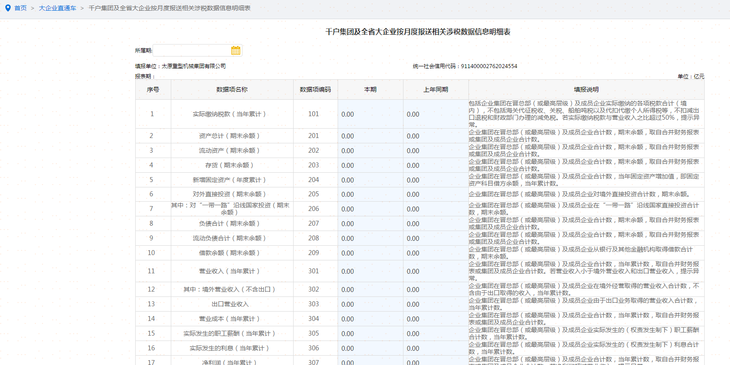Edit 上年同期 value for 对外直接投资 row
The width and height of the screenshot is (730, 365).
click(x=436, y=195)
